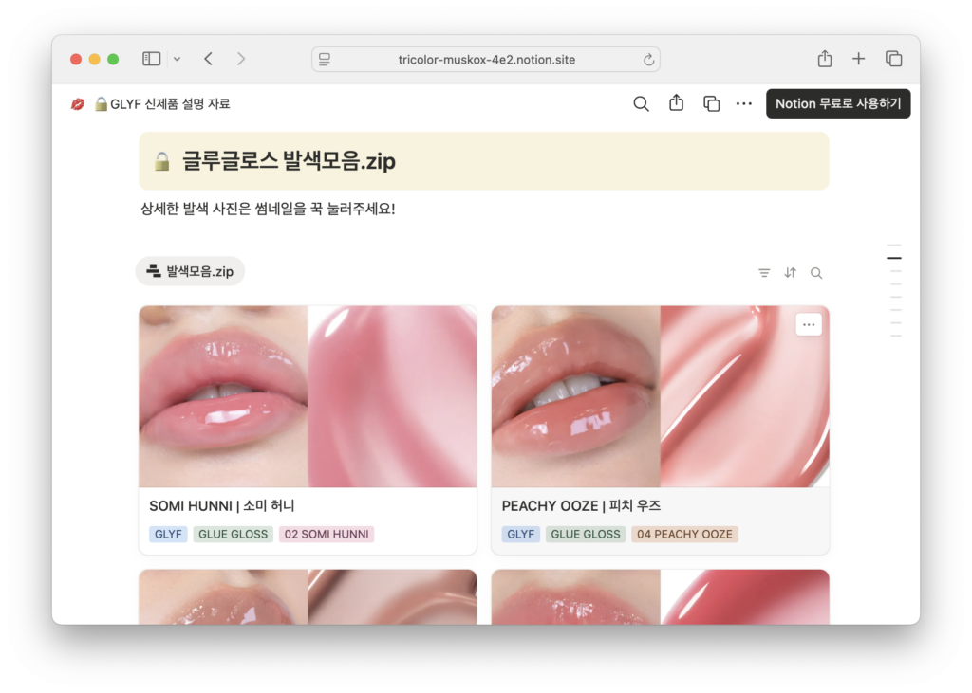Image resolution: width=972 pixels, height=693 pixels.
Task: Open the page ••• options menu
Action: pos(744,103)
